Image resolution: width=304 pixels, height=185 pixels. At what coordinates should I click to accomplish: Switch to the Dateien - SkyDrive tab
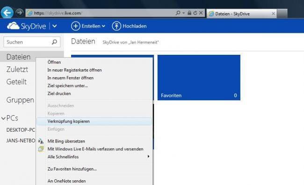[242, 14]
